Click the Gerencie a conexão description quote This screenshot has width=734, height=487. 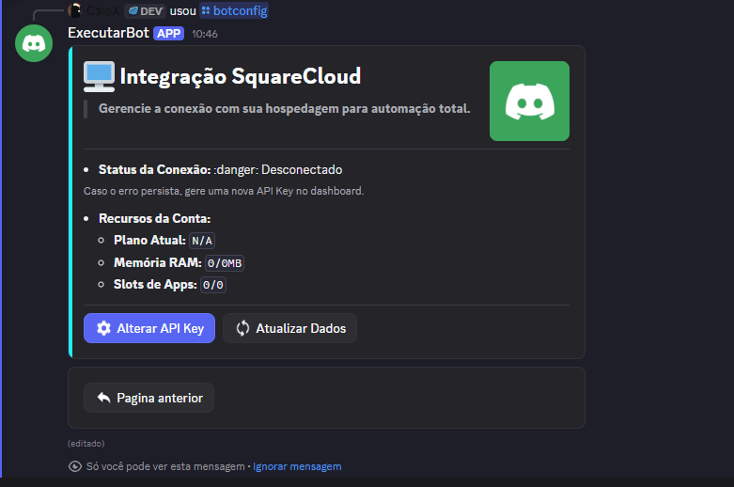[x=285, y=109]
